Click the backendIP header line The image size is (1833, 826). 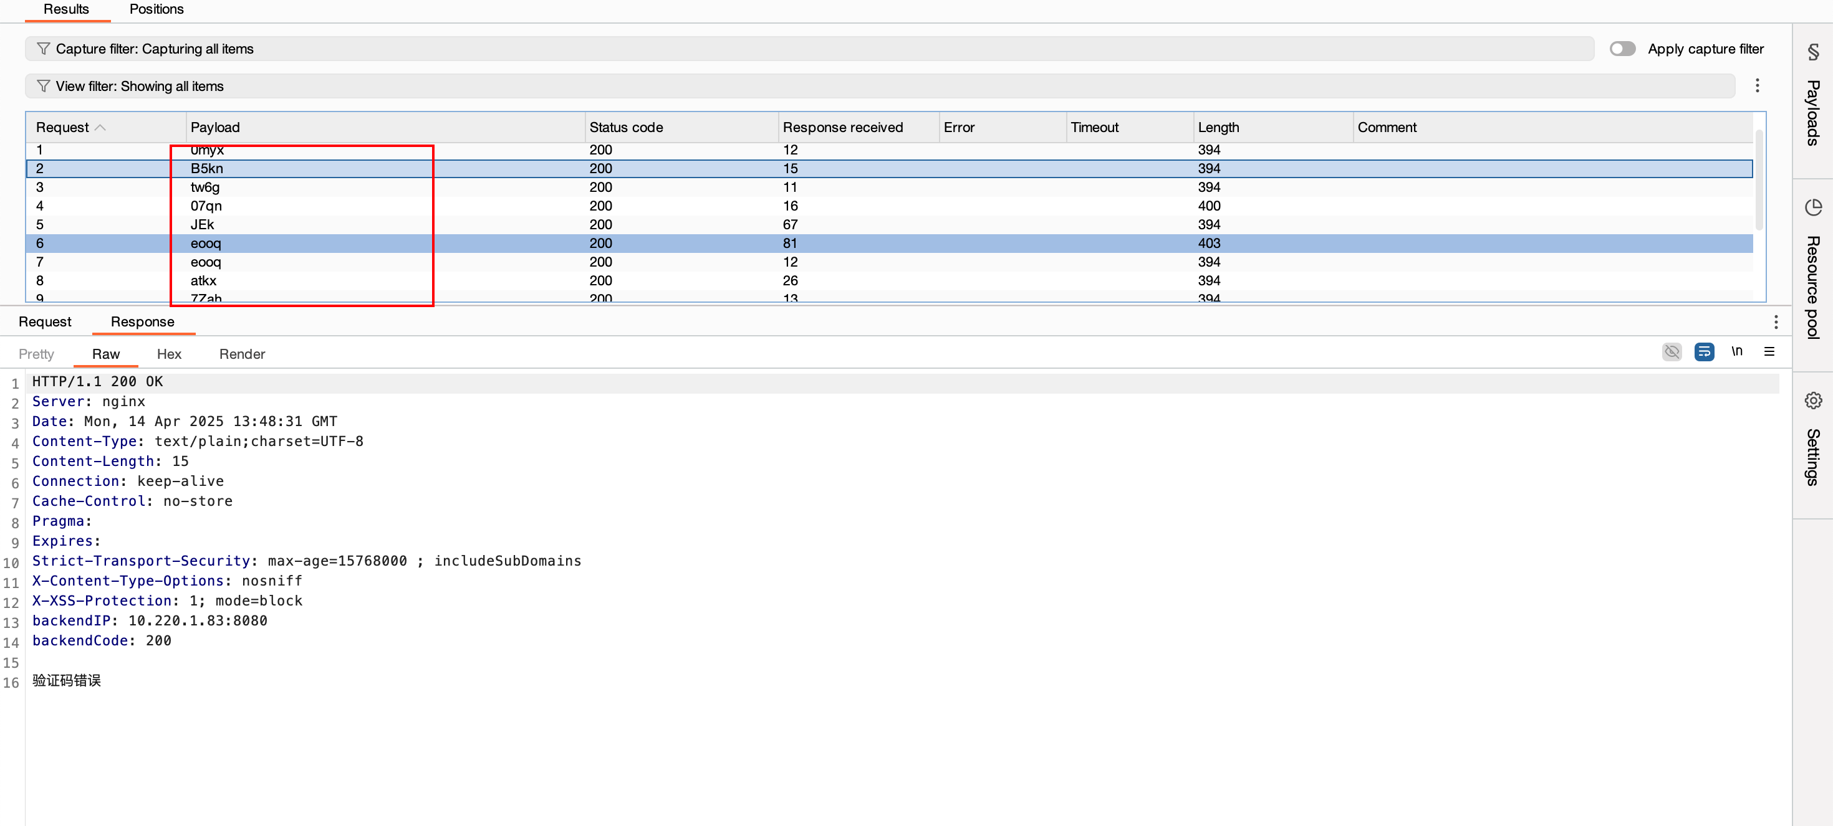pos(150,620)
